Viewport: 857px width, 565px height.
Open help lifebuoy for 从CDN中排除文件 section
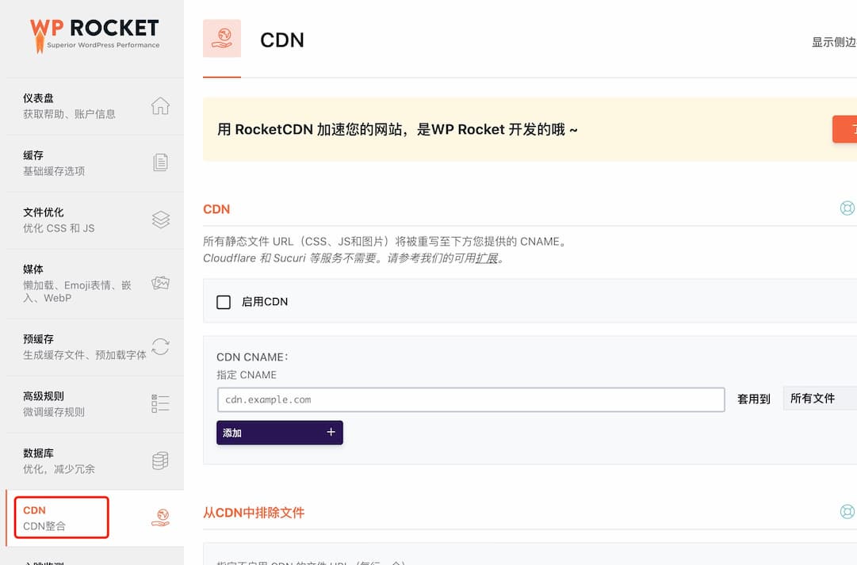[847, 511]
